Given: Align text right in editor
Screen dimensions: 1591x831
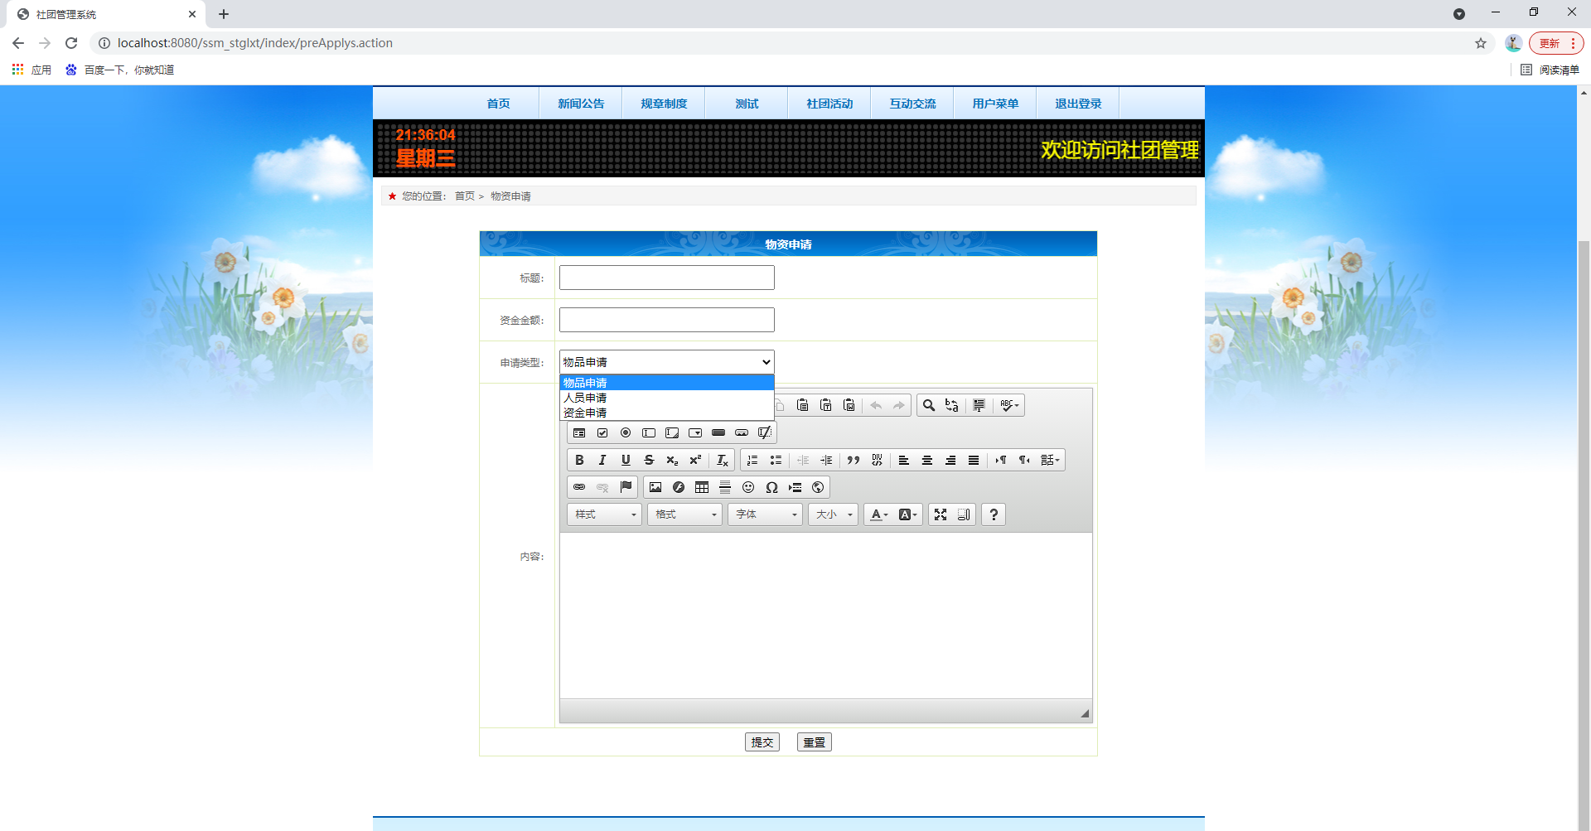Looking at the screenshot, I should (950, 460).
